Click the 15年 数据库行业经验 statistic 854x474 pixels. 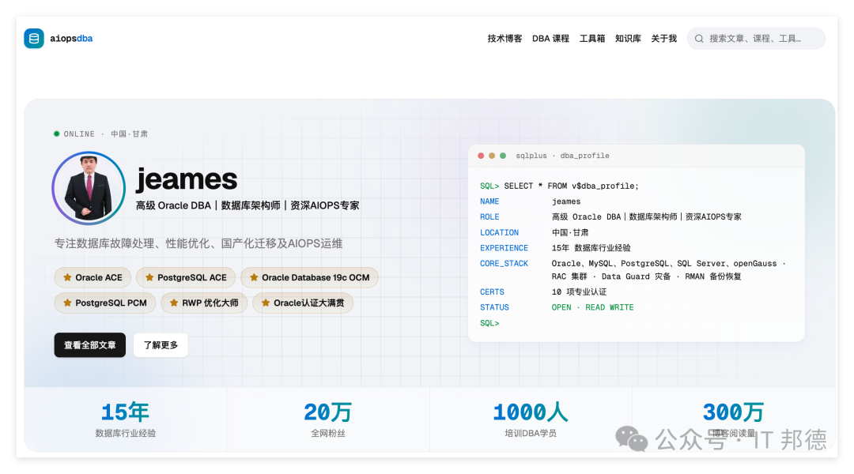click(125, 419)
